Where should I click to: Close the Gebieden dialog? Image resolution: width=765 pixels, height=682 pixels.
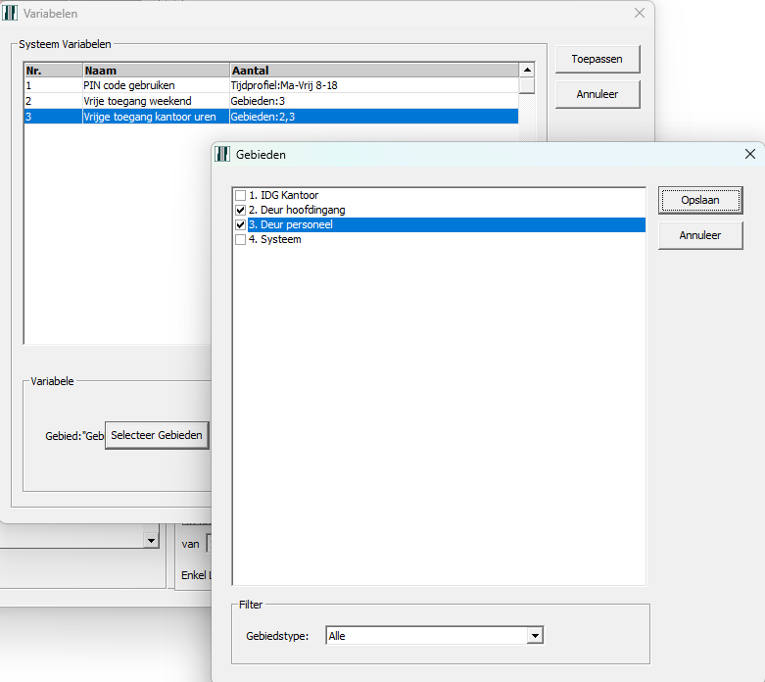click(x=749, y=155)
